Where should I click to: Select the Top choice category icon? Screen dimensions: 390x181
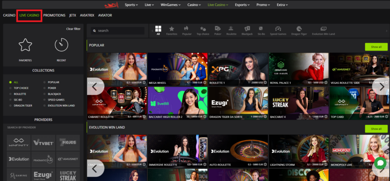coord(203,29)
